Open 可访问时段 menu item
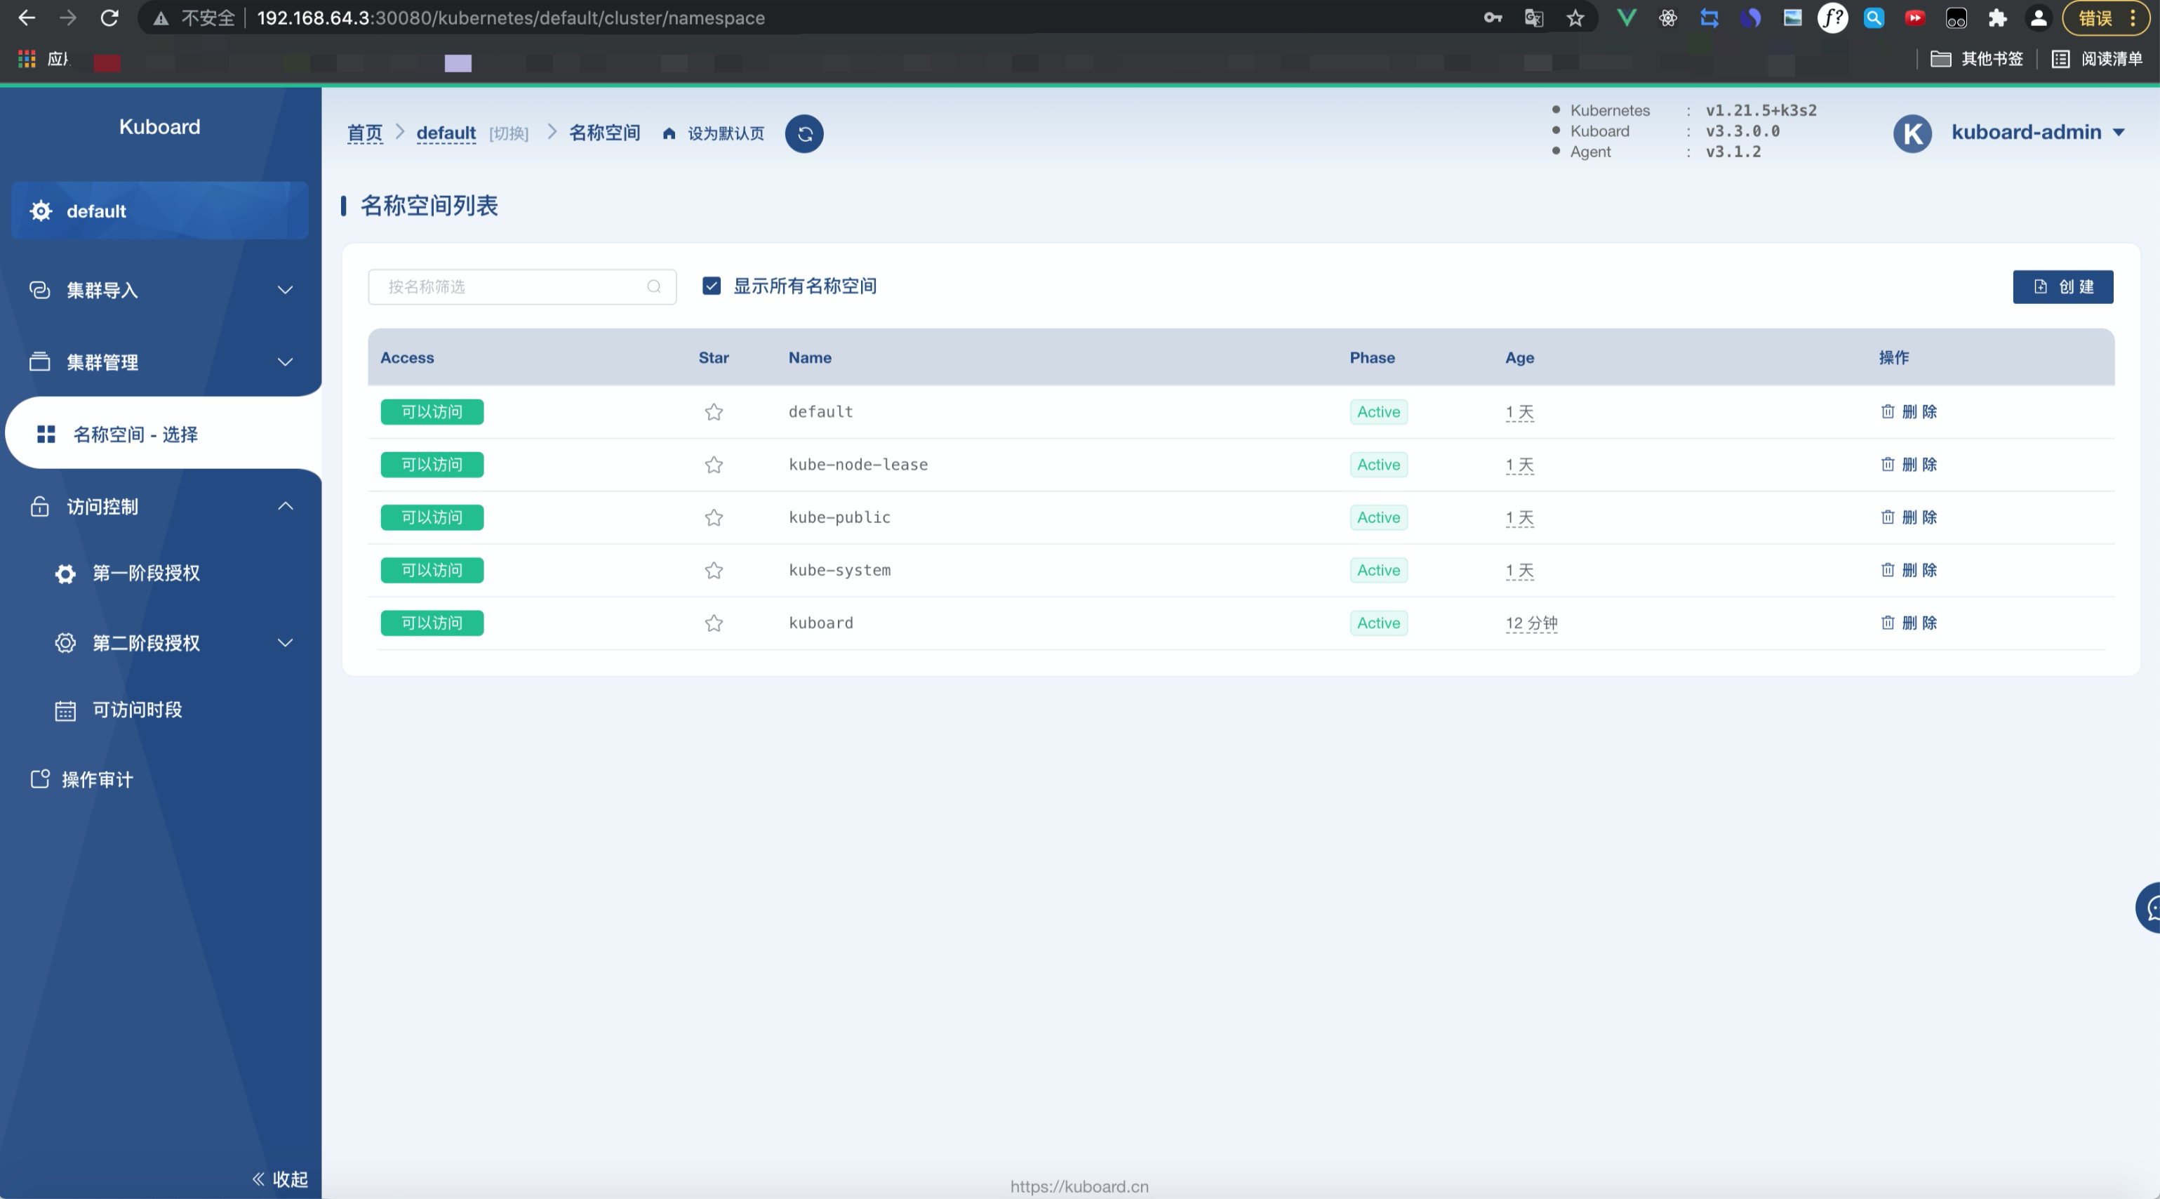The image size is (2160, 1199). tap(138, 710)
